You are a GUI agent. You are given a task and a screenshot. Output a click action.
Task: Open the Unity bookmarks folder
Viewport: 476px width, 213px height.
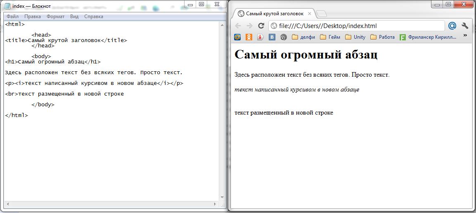click(355, 37)
